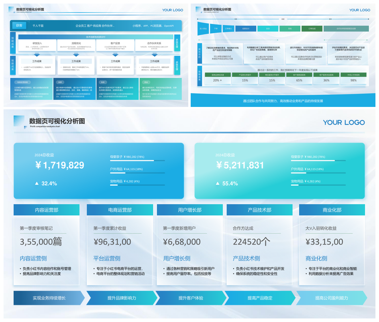The height and width of the screenshot is (322, 379).
Task: Select the 电商运营部 header
Action: (x=120, y=210)
